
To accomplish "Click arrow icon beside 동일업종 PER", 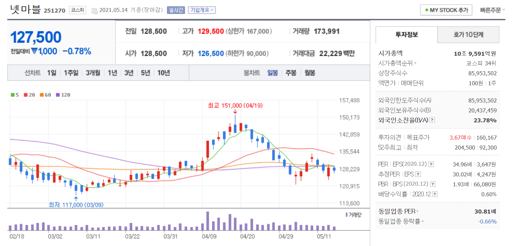I will (417, 212).
